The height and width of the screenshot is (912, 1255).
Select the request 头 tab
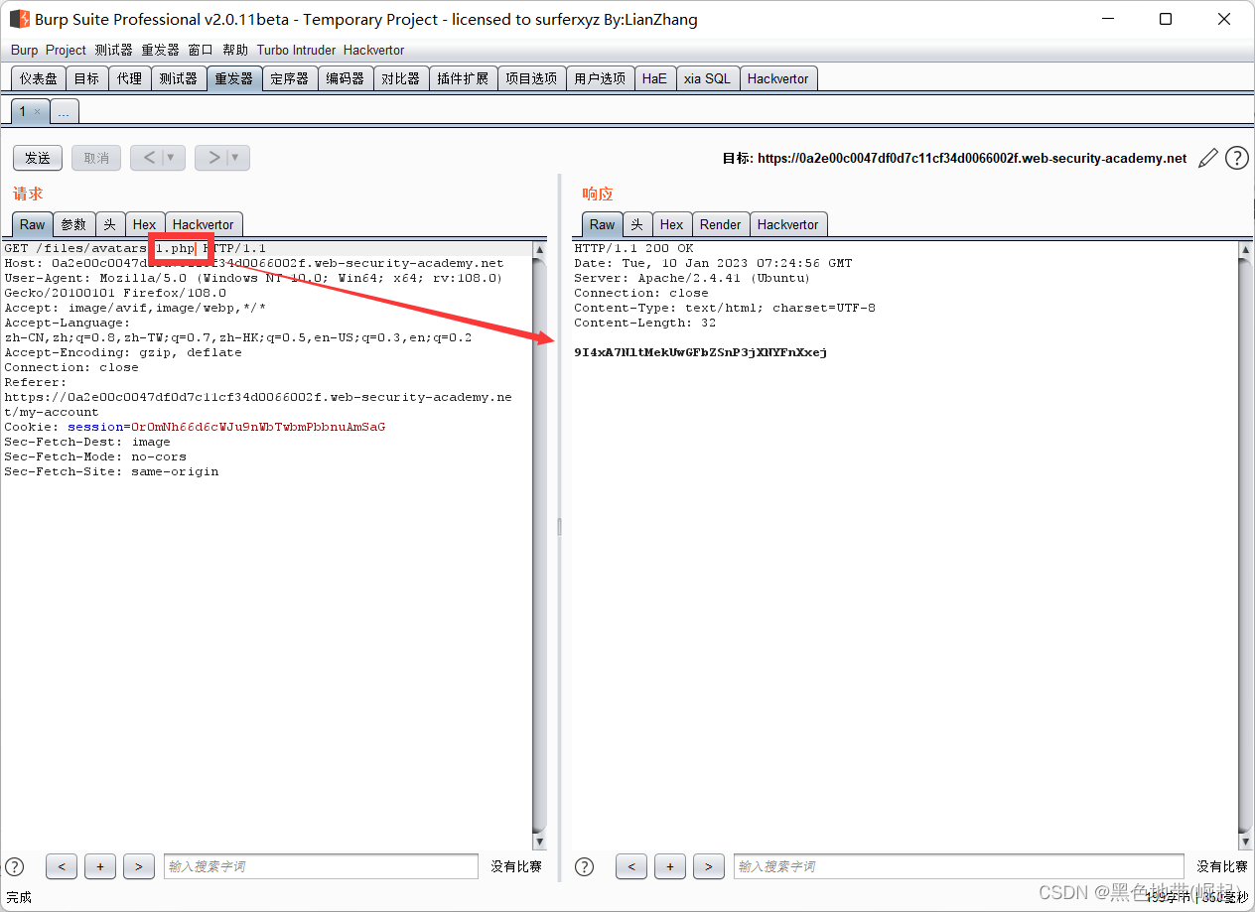[x=109, y=224]
